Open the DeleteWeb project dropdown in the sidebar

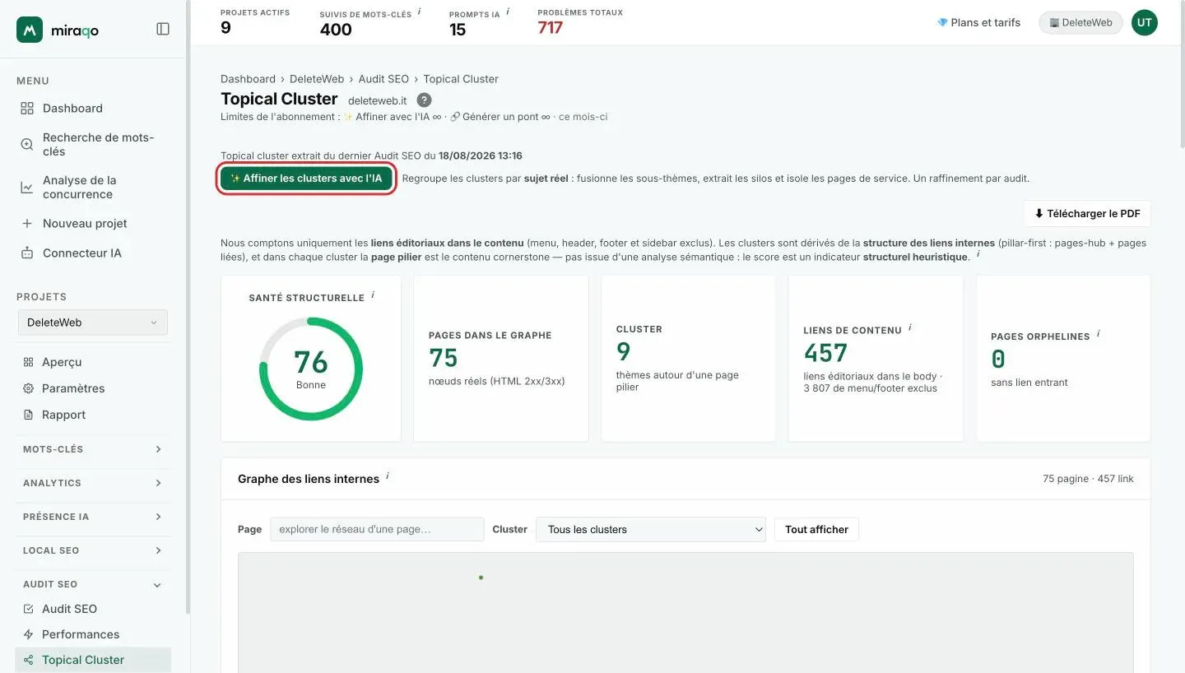point(93,323)
